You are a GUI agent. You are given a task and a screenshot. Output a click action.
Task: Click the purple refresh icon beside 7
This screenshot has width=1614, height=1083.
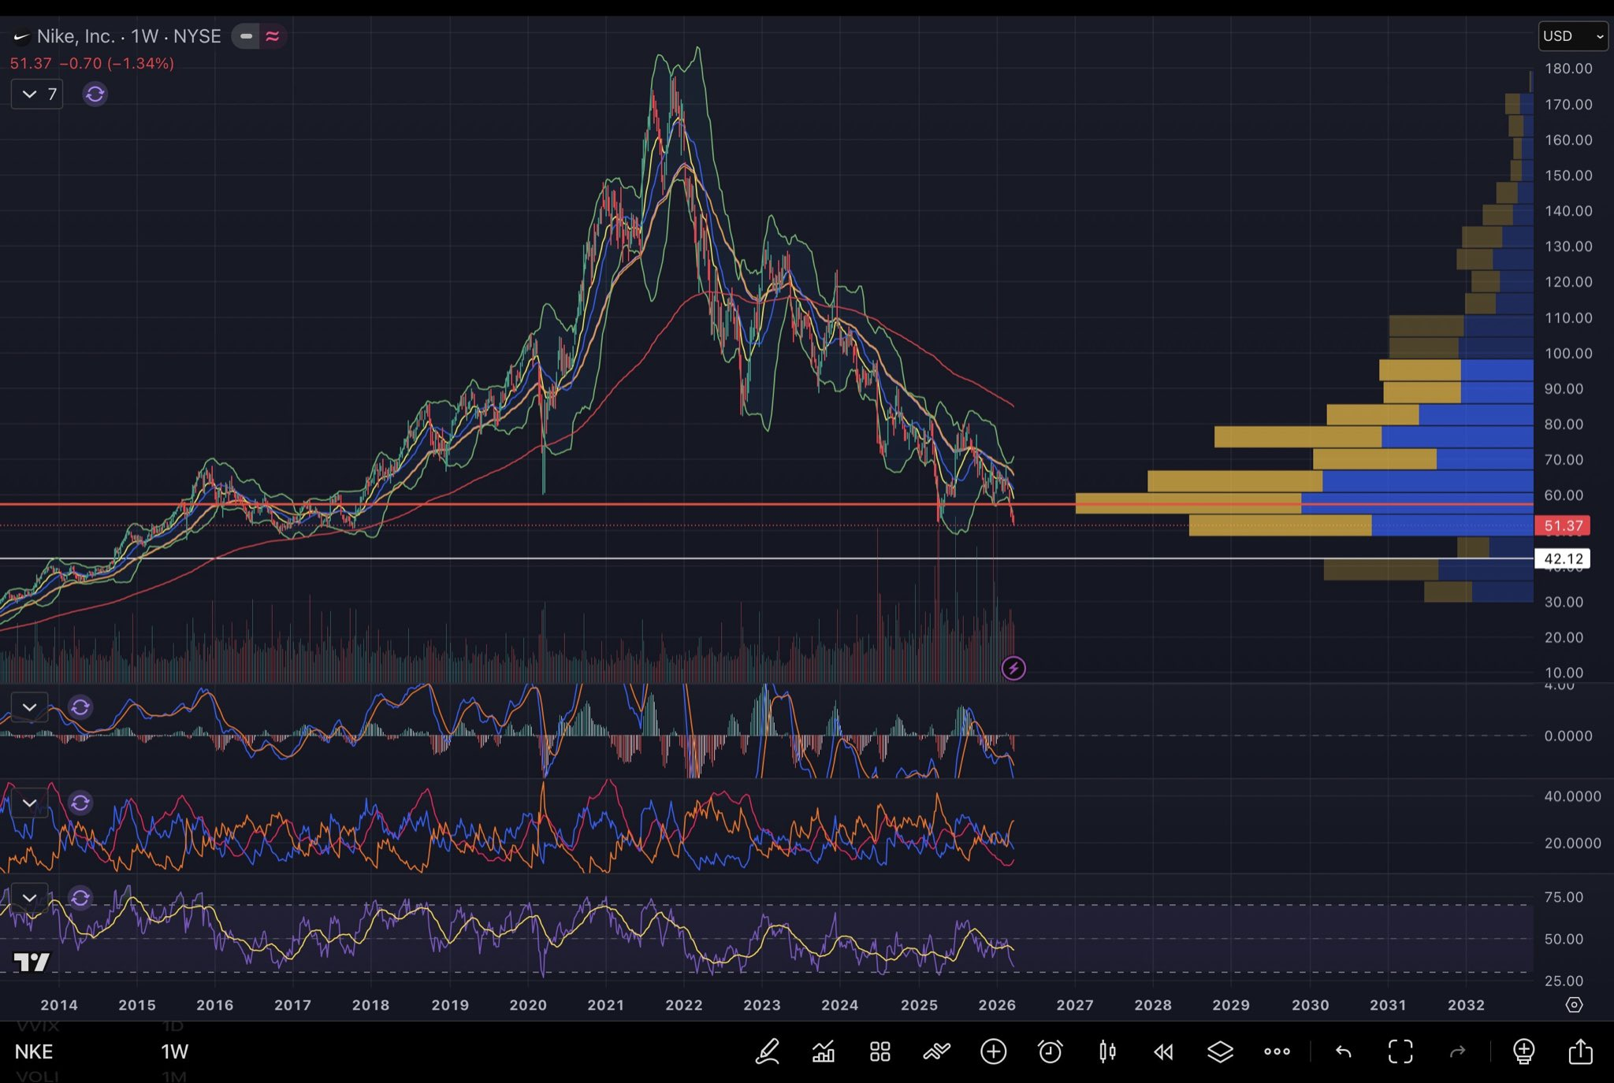[x=95, y=95]
